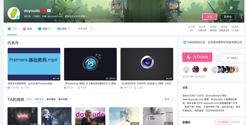The image size is (246, 125).
Task: Click the danmaku count icon under Photoshop video
Action: [79, 88]
